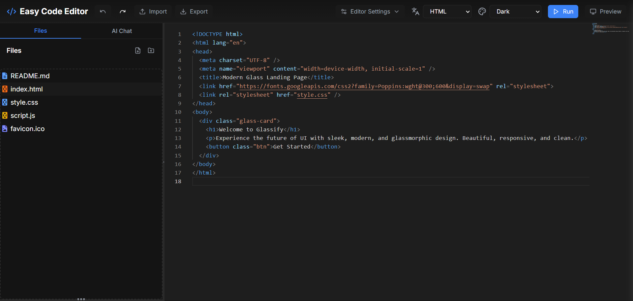Open the Preview pane
Screen dimensions: 633x301
(606, 12)
